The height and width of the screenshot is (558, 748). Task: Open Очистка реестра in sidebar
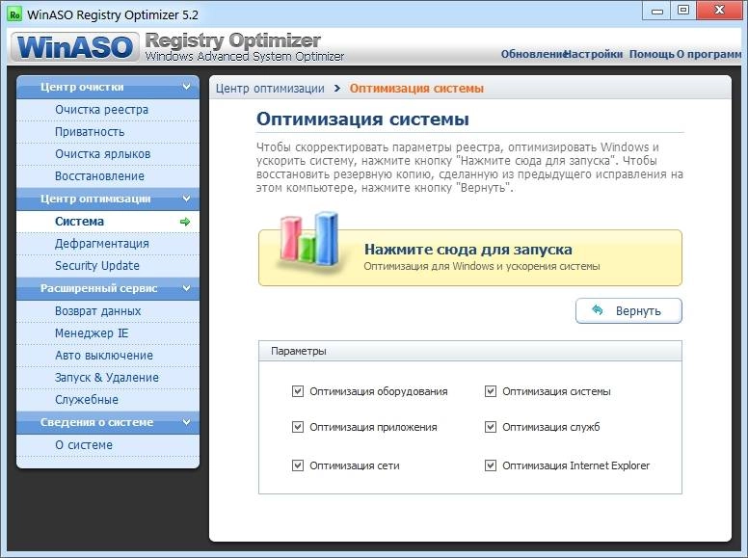point(108,110)
